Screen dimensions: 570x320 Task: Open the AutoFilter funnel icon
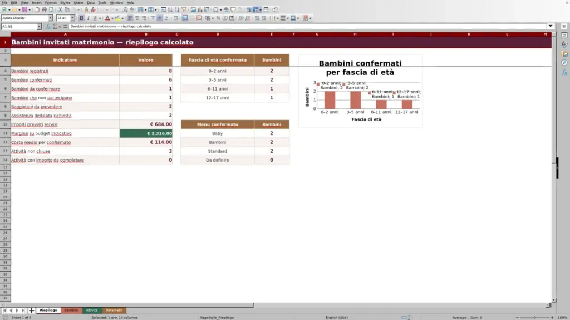[184, 10]
